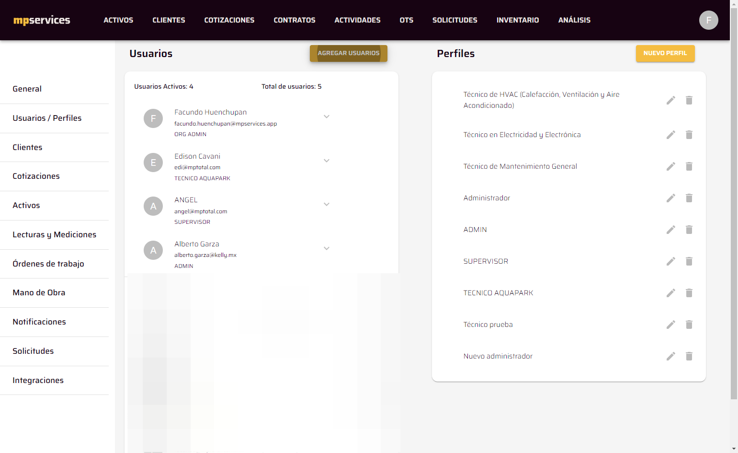
Task: Edit the Nuevo administrador profile
Action: [x=671, y=356]
